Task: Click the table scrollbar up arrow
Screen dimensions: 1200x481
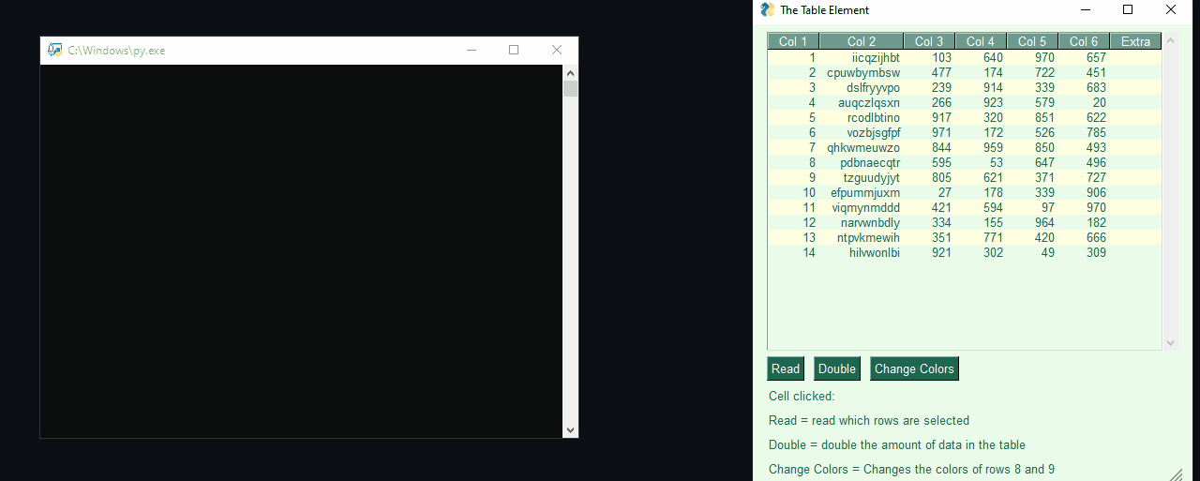Action: (1170, 40)
